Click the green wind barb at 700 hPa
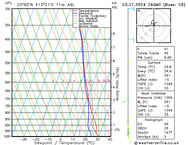 point(126,100)
